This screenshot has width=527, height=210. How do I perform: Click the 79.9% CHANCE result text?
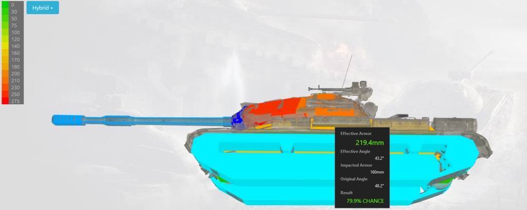click(365, 201)
